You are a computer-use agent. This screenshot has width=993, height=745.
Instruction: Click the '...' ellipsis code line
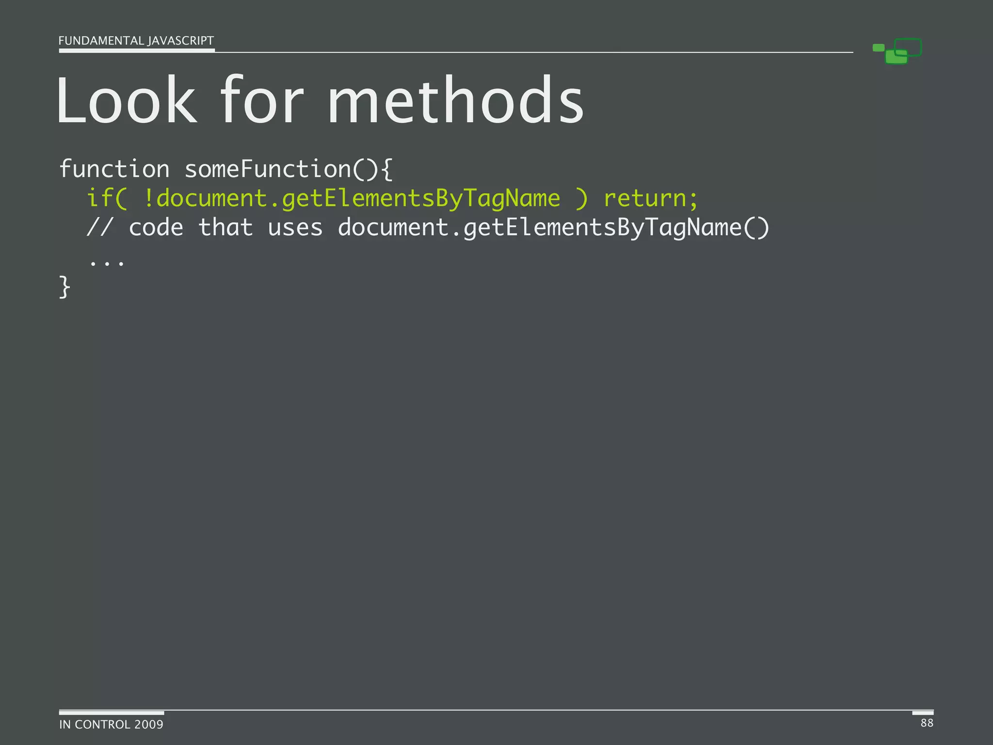pos(107,263)
